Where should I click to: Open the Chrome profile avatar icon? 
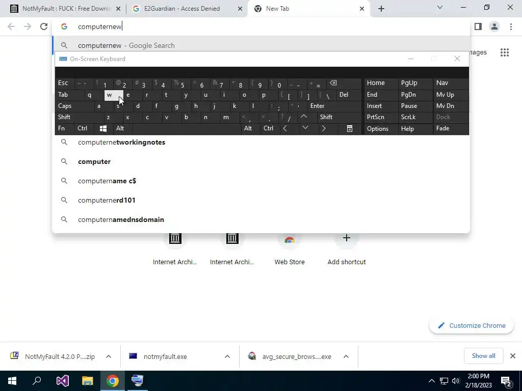pyautogui.click(x=494, y=26)
